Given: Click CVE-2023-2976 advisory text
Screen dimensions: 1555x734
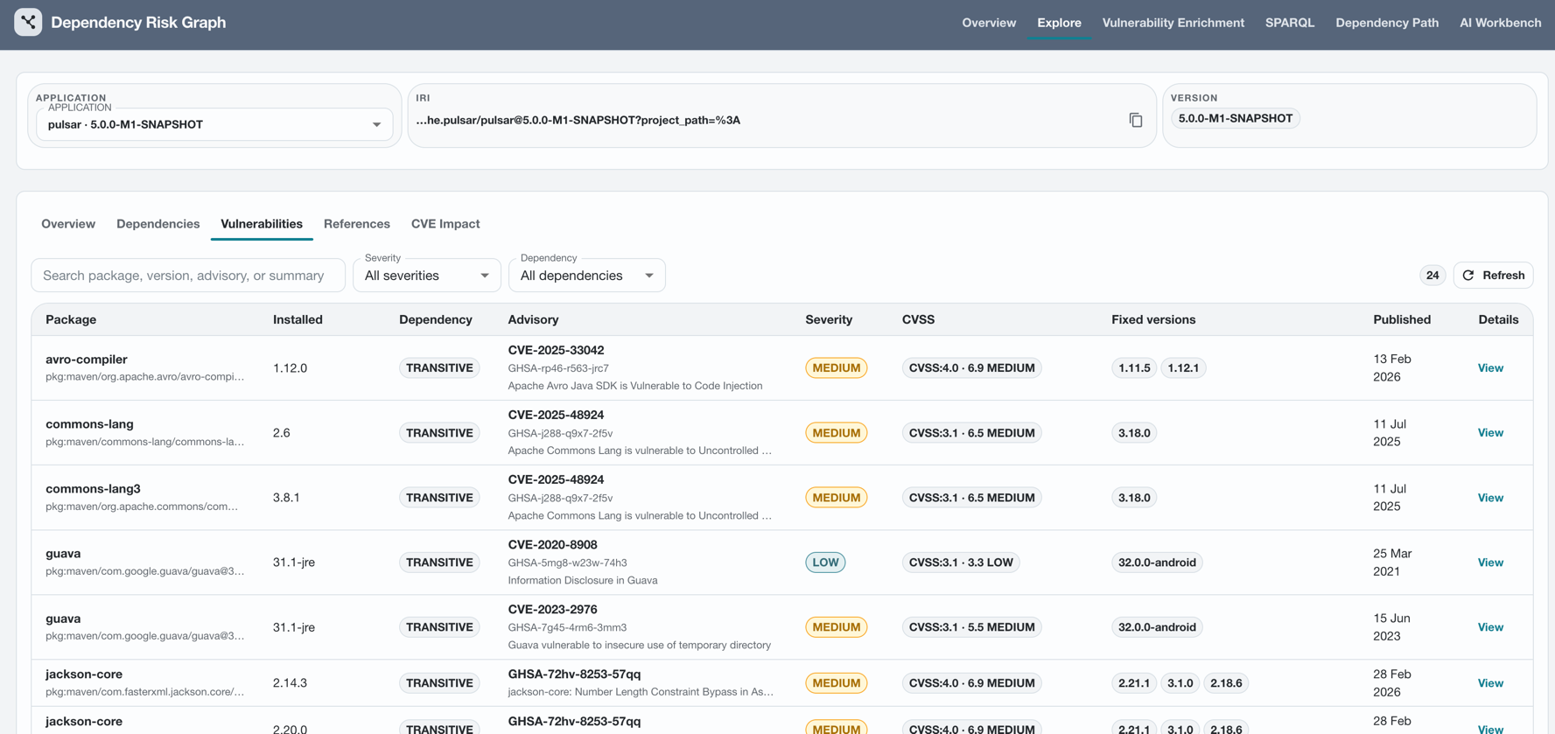Looking at the screenshot, I should pyautogui.click(x=552, y=609).
